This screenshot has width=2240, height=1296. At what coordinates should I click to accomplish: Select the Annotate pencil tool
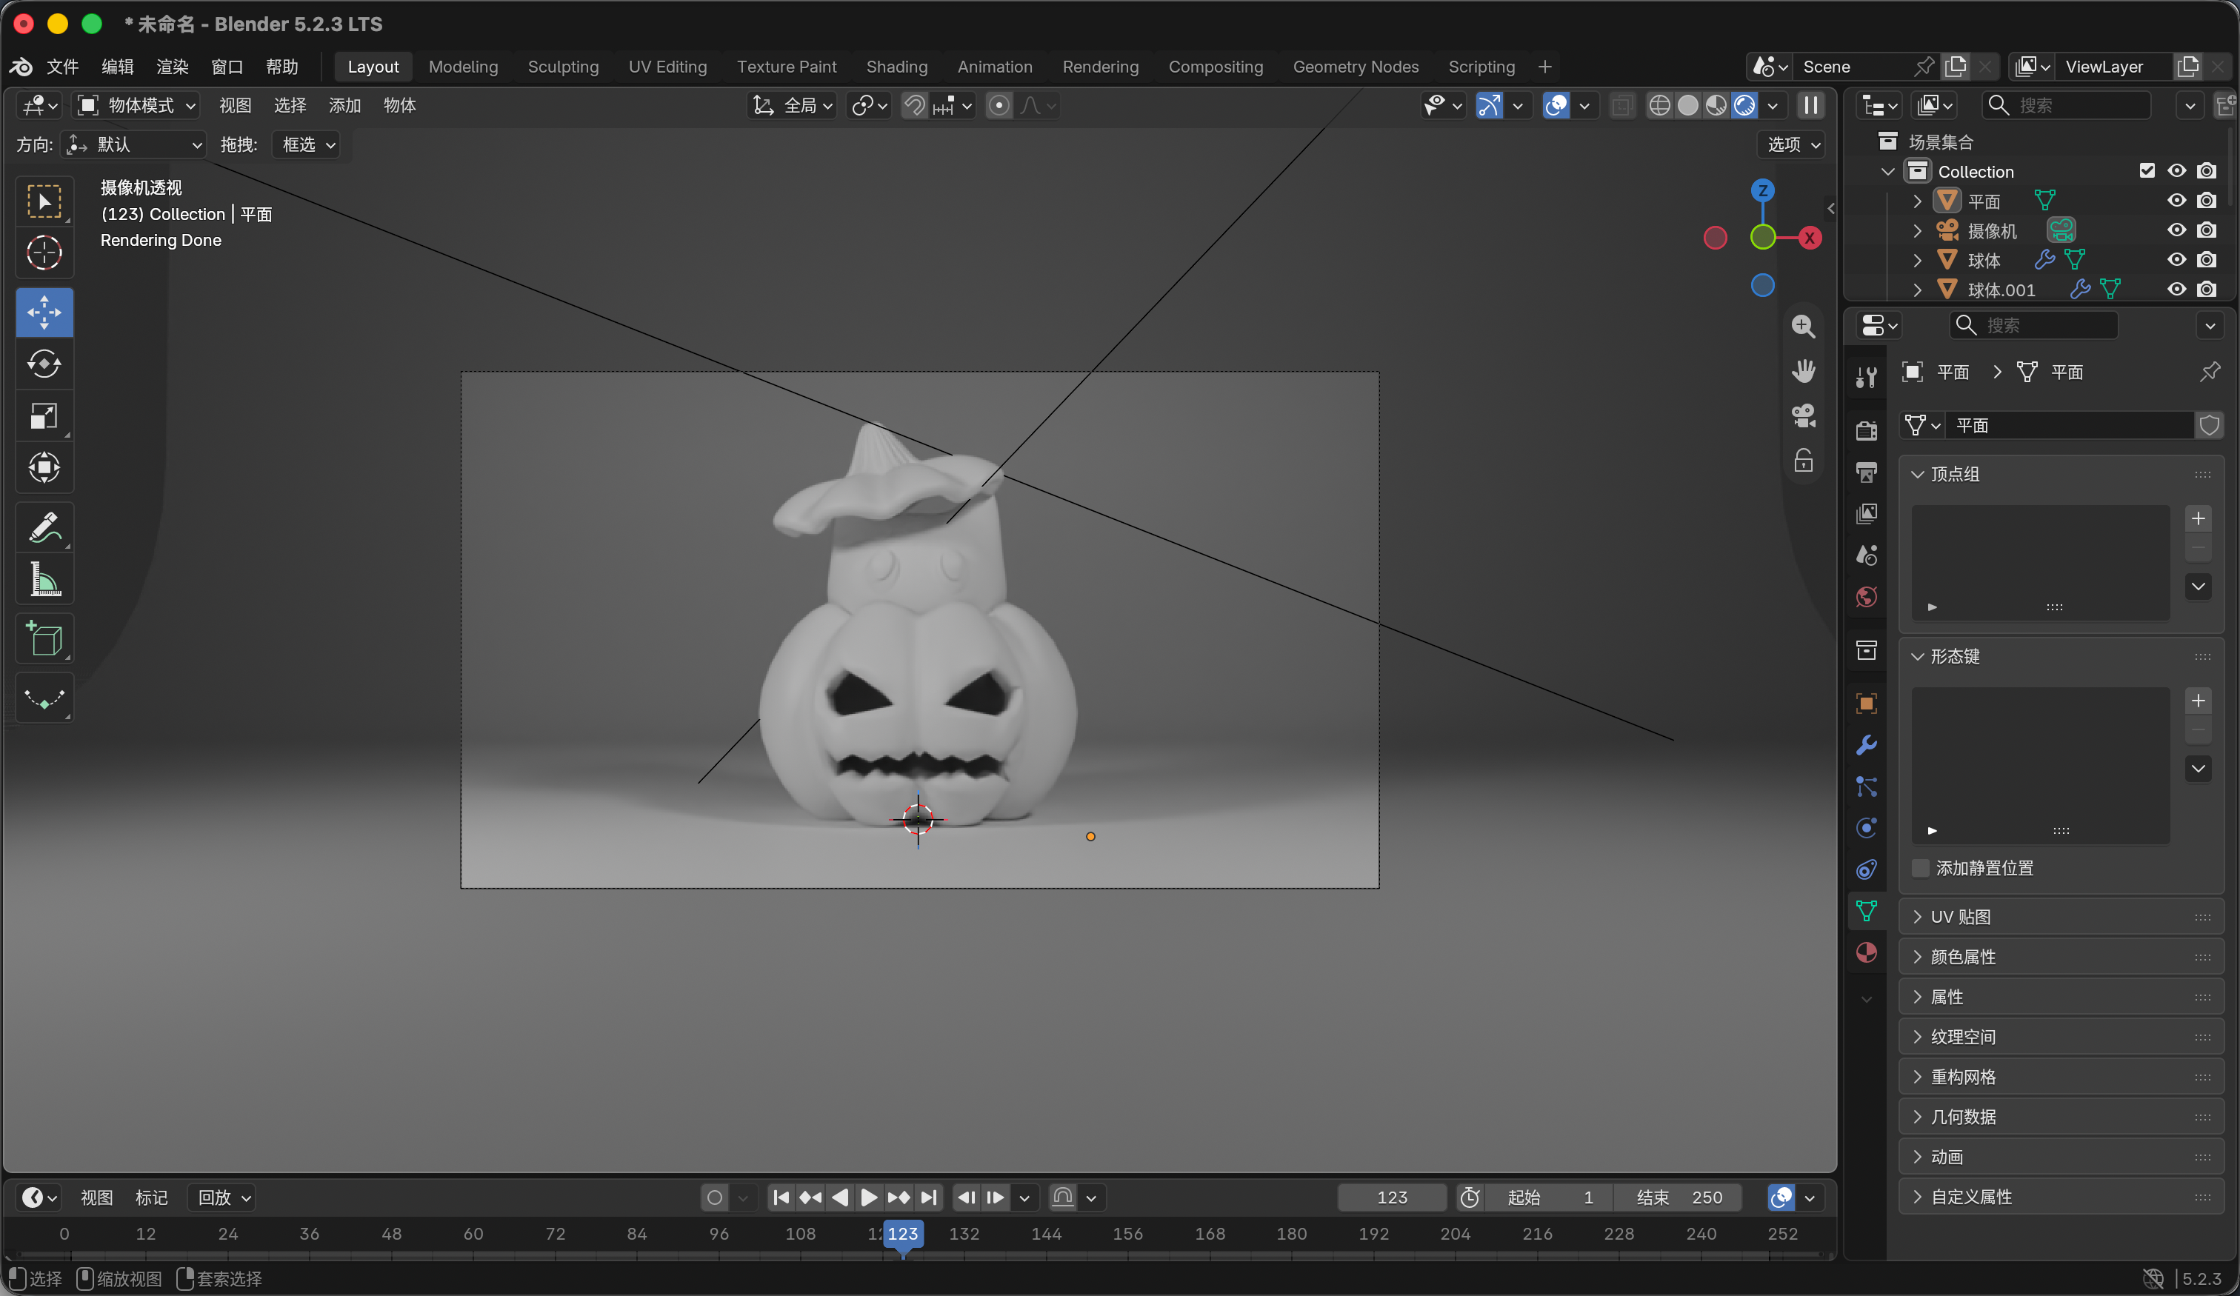44,527
